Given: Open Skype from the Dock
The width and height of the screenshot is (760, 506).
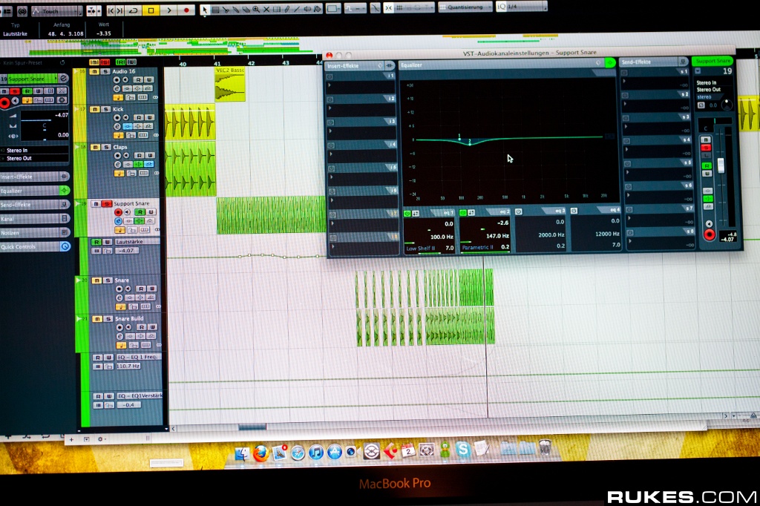Looking at the screenshot, I should point(463,450).
